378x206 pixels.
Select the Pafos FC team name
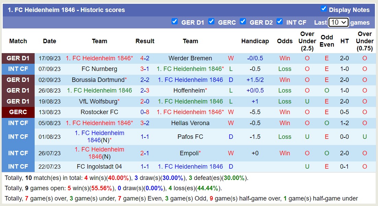coord(190,137)
